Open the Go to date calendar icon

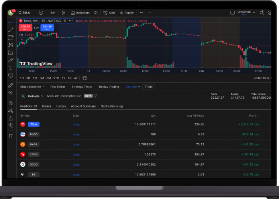[x=84, y=78]
